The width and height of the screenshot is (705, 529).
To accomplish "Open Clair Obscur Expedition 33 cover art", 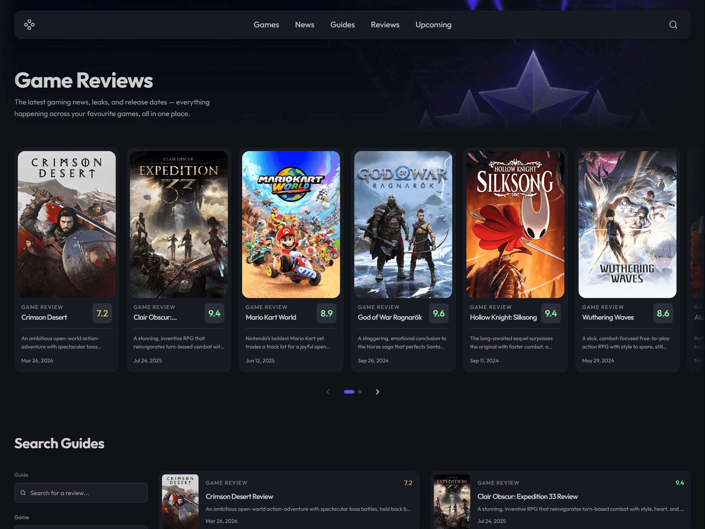I will 179,225.
